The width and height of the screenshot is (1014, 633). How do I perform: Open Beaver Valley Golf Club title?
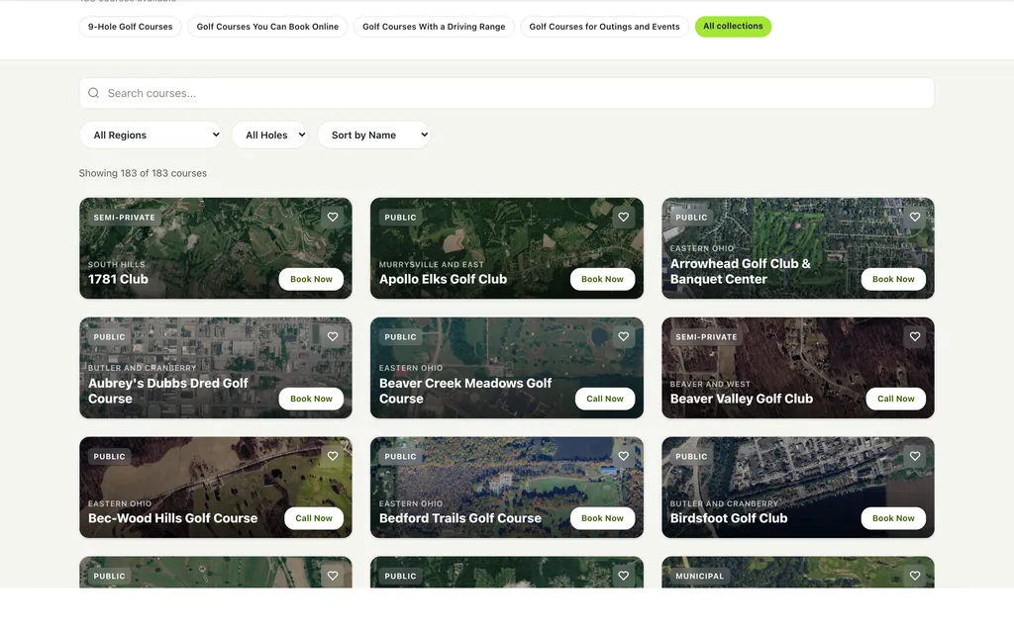click(x=741, y=399)
